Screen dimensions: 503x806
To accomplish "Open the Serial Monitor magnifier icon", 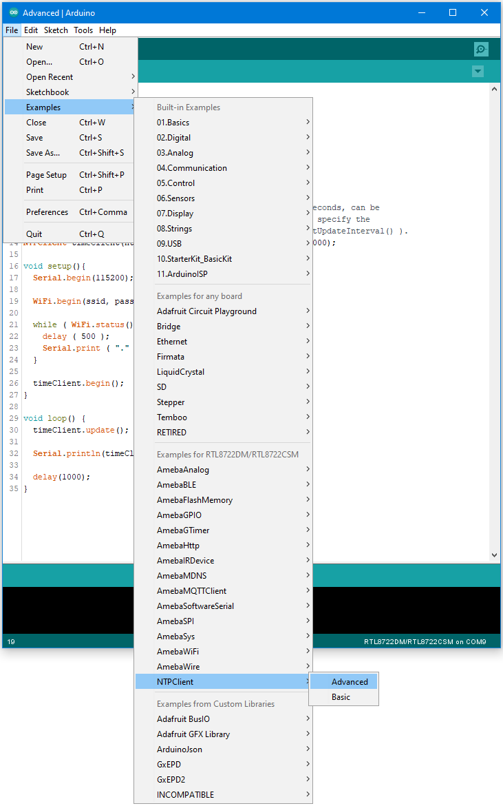I will 481,50.
